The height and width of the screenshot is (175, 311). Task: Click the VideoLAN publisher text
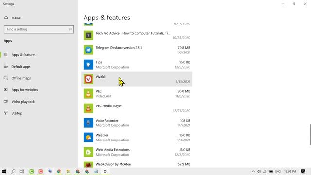pyautogui.click(x=103, y=96)
